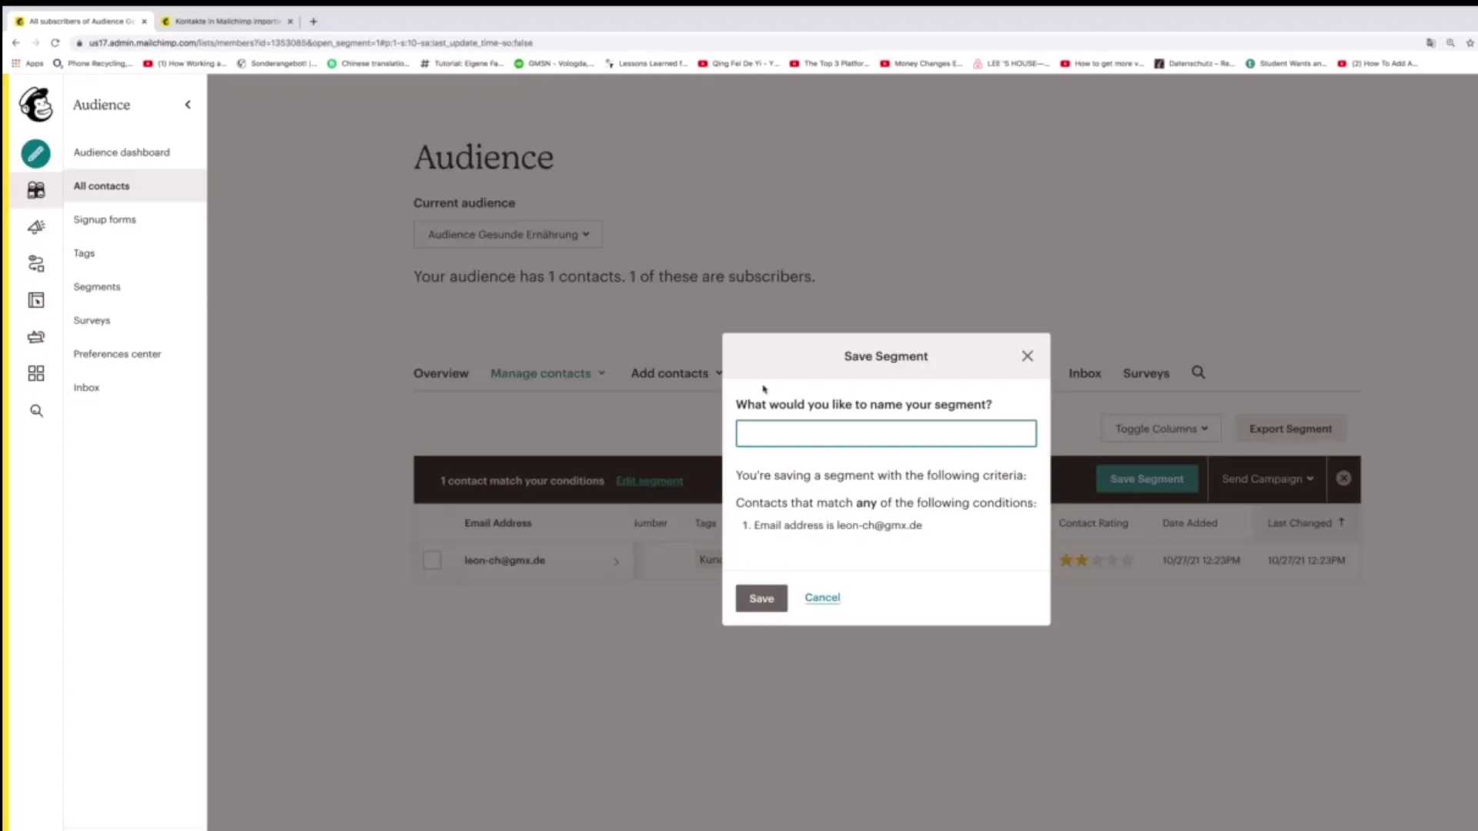Open the Toggle Columns dropdown
The width and height of the screenshot is (1478, 831).
pos(1161,429)
